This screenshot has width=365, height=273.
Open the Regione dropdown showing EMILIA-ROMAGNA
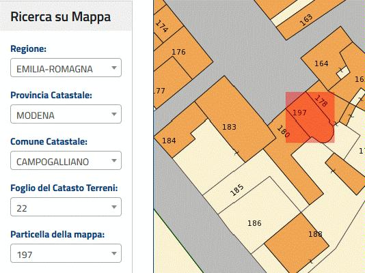pos(66,68)
